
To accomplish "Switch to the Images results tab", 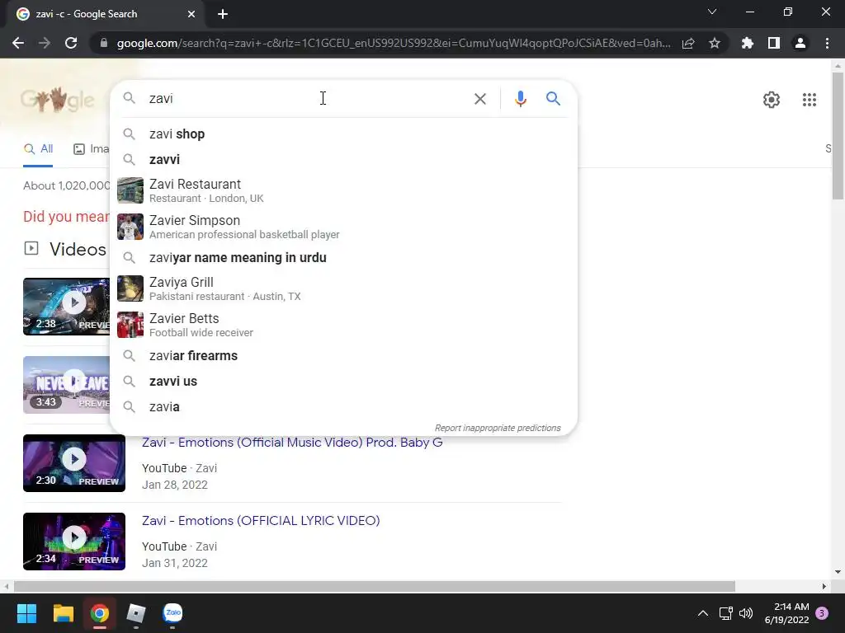I will (91, 149).
